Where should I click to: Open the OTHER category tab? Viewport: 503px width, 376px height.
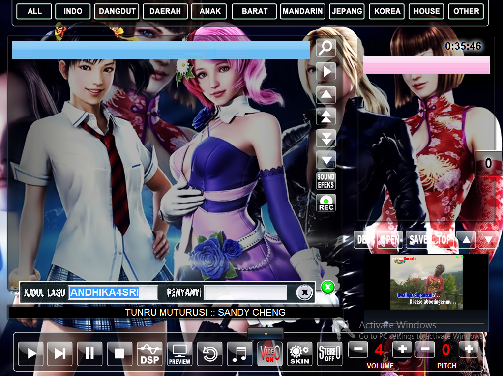(466, 11)
